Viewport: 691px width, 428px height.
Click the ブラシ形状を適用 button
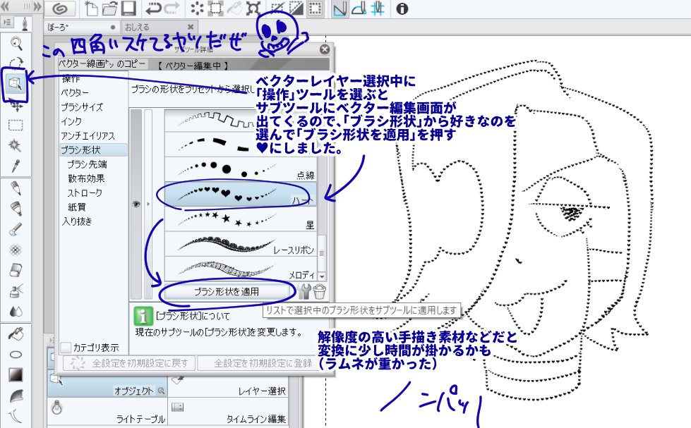[x=227, y=291]
